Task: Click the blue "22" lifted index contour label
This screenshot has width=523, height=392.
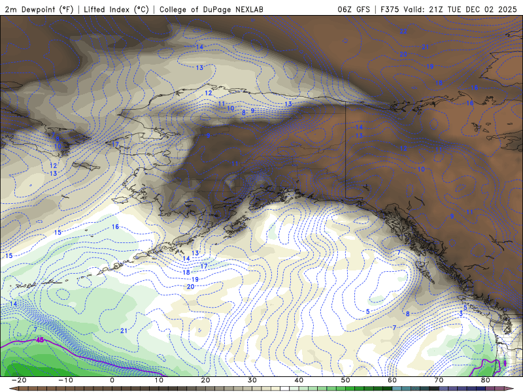Action: click(403, 31)
